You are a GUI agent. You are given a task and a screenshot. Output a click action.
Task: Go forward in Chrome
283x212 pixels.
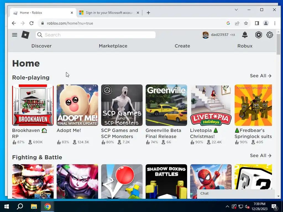tap(23, 23)
